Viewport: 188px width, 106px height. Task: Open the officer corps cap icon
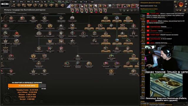62,5
